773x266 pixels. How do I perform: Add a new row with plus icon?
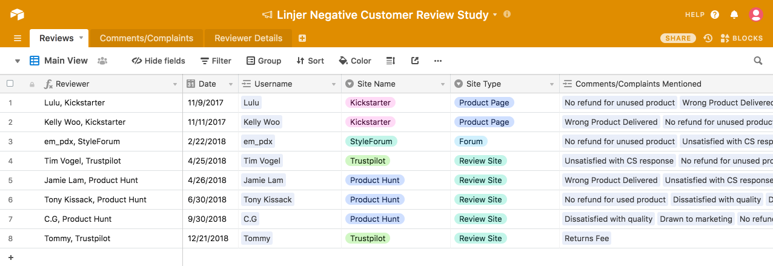click(10, 258)
